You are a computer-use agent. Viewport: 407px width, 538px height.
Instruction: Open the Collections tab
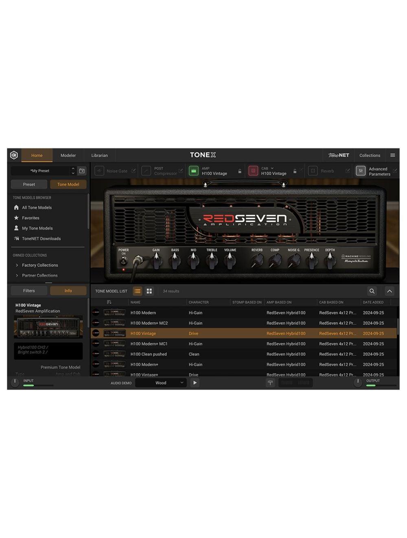click(x=370, y=155)
